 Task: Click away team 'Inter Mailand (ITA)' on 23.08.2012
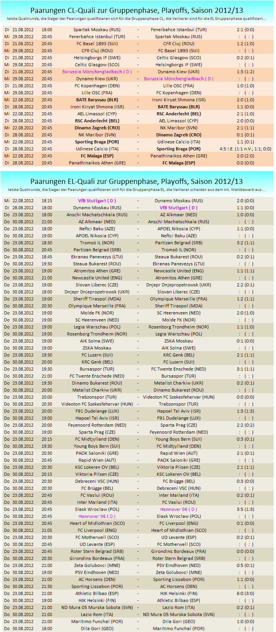[x=179, y=495]
